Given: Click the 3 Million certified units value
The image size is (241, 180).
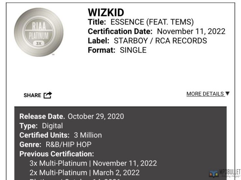Looking at the screenshot, I should pos(88,135).
